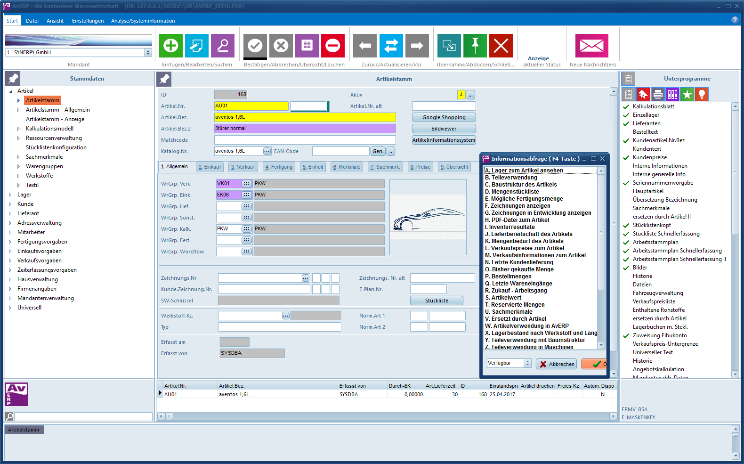744x464 pixels.
Task: Click the blue Aktualisieren arrows icon
Action: [x=391, y=46]
